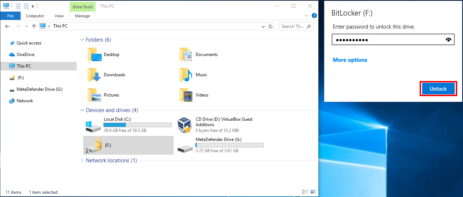Switch to Details view icon in status bar
Viewport: 463px width, 197px height.
click(x=305, y=192)
